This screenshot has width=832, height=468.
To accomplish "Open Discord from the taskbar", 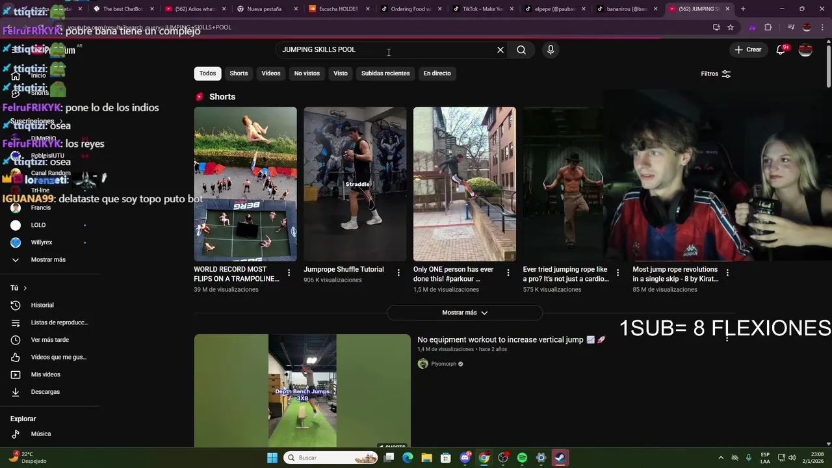I will tap(465, 458).
